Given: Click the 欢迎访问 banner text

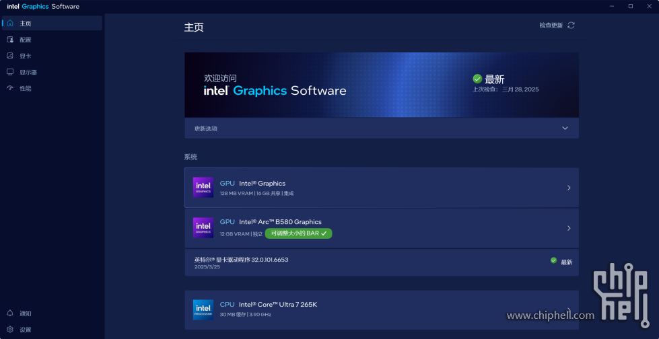Looking at the screenshot, I should [220, 78].
